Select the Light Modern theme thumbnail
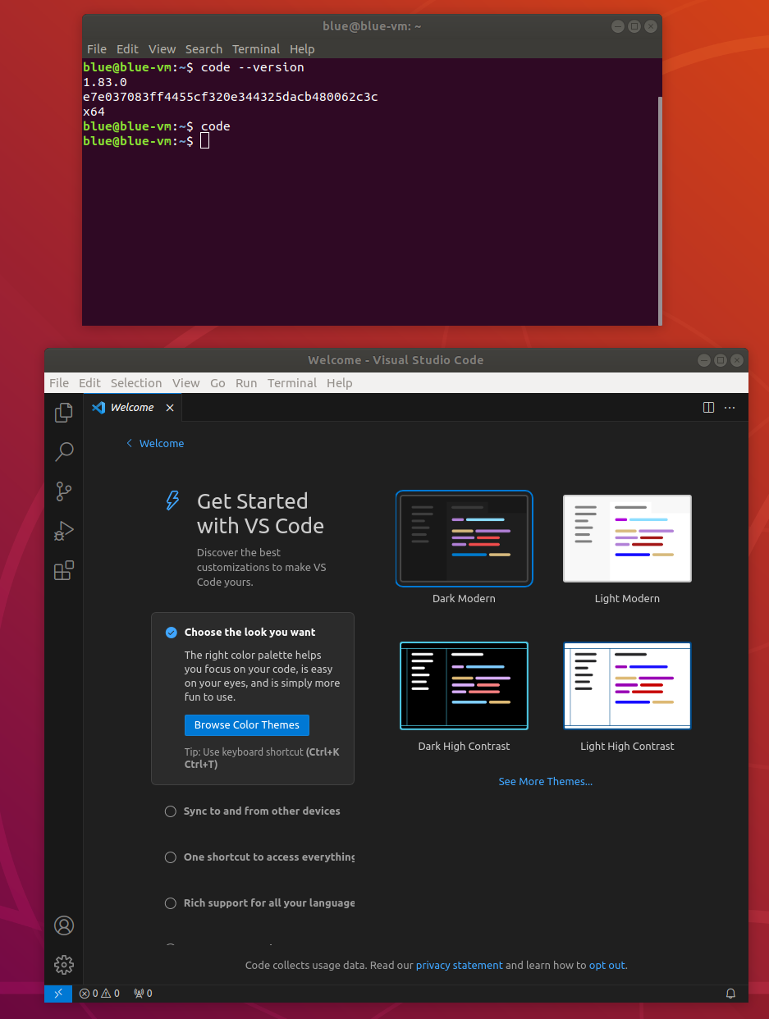769x1019 pixels. (x=627, y=538)
